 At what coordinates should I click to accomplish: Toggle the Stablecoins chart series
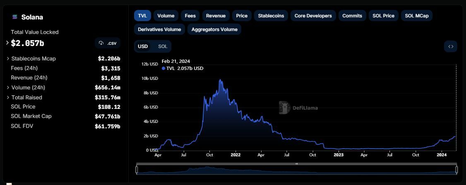coord(271,16)
